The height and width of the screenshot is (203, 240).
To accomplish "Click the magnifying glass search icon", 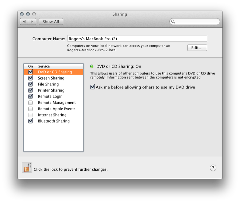I will 173,22.
